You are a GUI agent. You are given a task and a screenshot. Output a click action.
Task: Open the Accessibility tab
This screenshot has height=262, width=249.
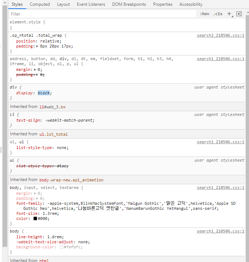click(191, 4)
